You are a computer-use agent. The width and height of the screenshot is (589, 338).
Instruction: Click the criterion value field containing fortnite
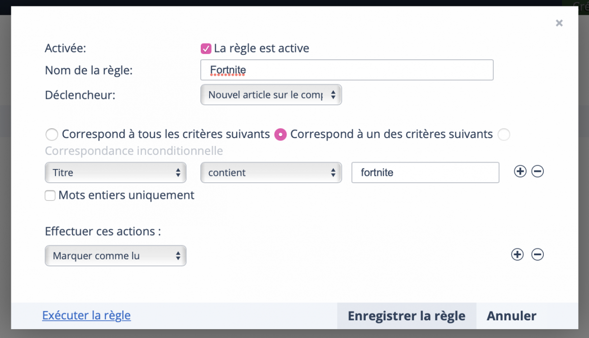(x=425, y=172)
